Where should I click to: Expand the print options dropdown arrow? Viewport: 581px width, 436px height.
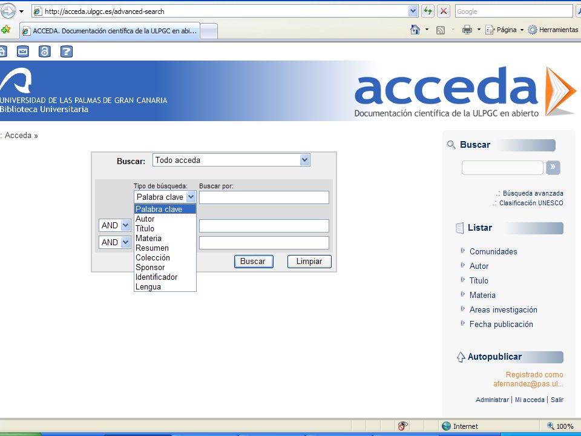pyautogui.click(x=479, y=30)
